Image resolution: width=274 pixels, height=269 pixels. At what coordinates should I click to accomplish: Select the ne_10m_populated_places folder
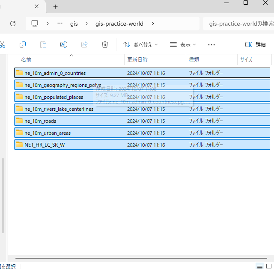coord(142,97)
